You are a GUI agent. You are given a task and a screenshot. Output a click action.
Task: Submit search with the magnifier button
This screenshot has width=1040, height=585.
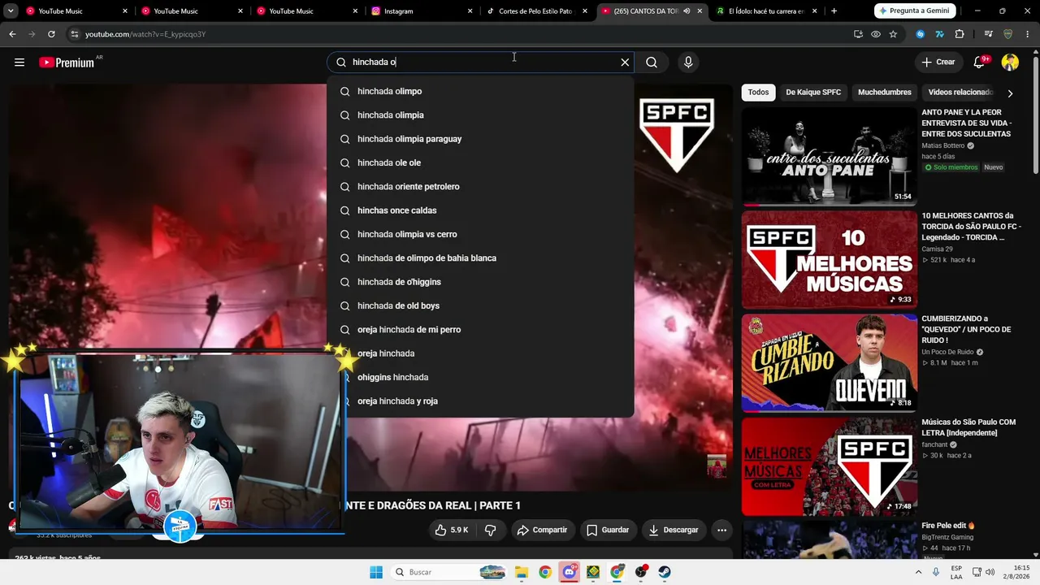pos(652,63)
